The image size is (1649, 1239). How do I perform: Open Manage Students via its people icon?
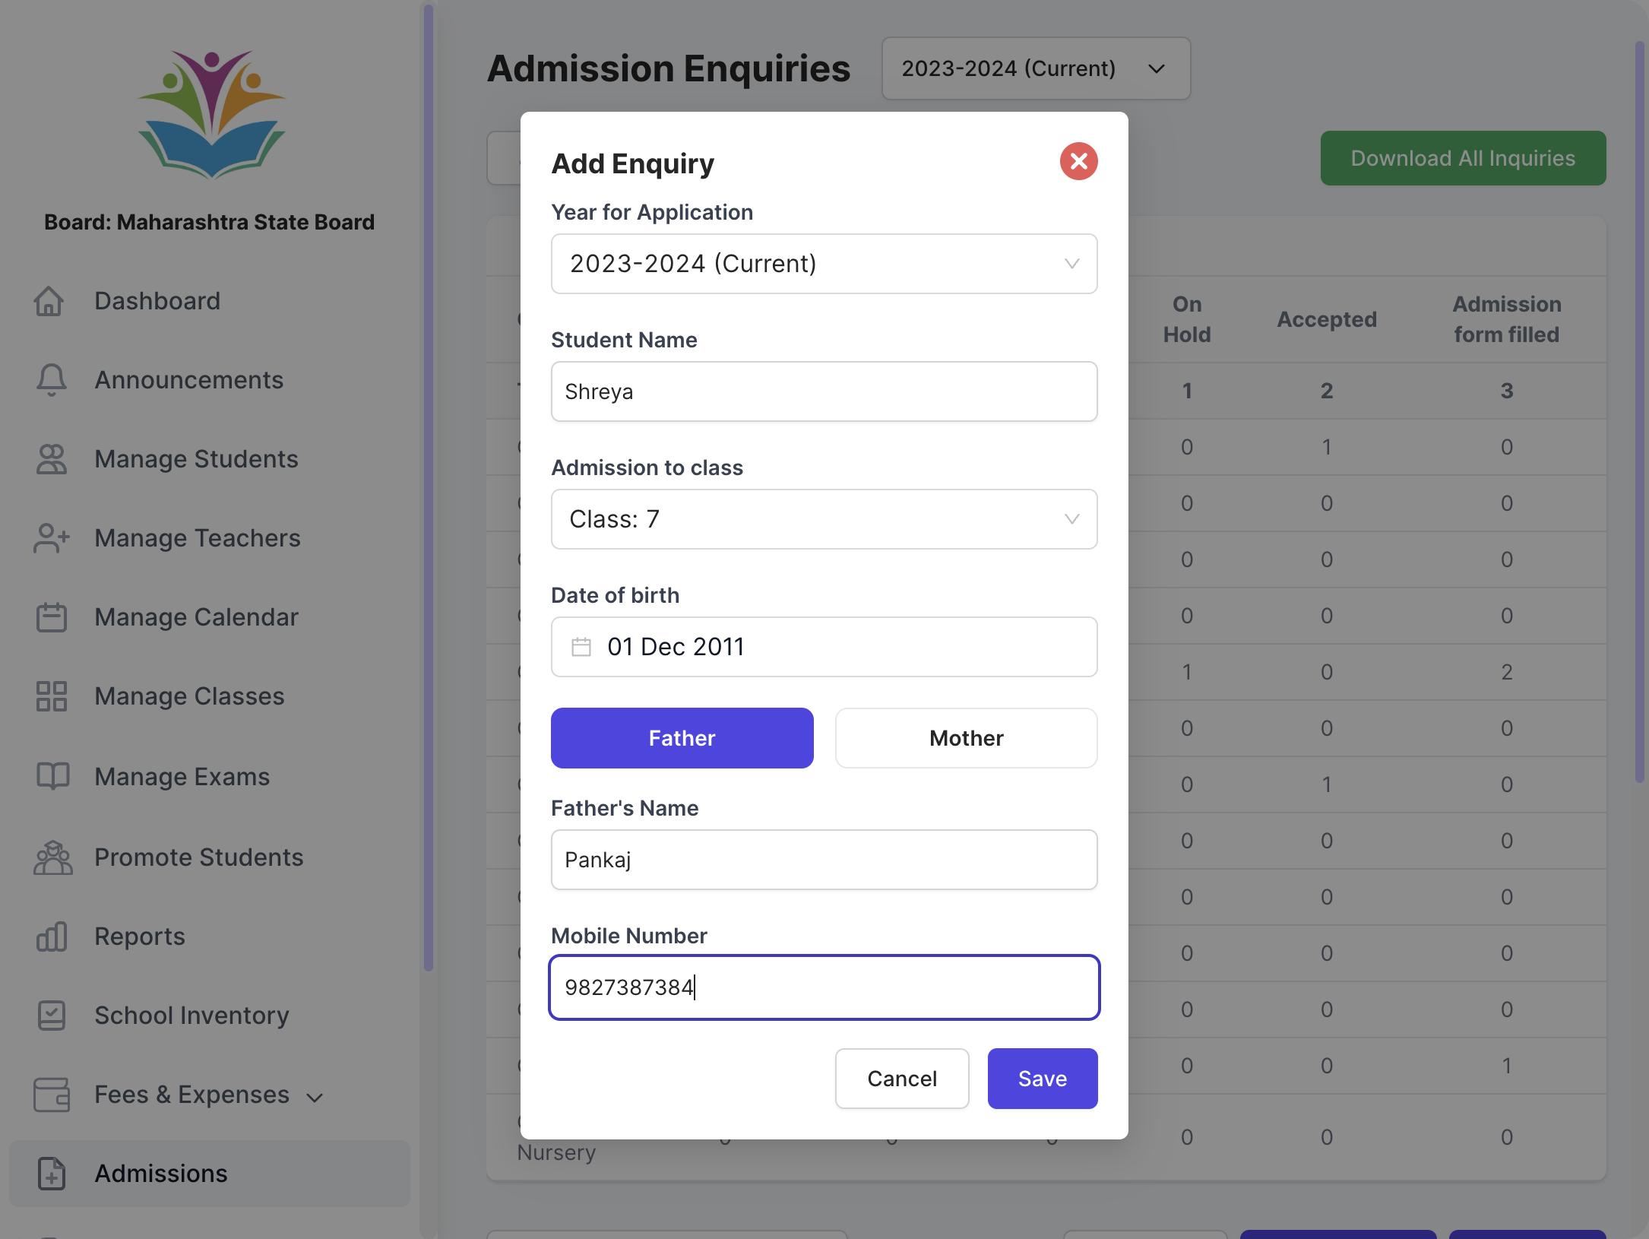(52, 459)
